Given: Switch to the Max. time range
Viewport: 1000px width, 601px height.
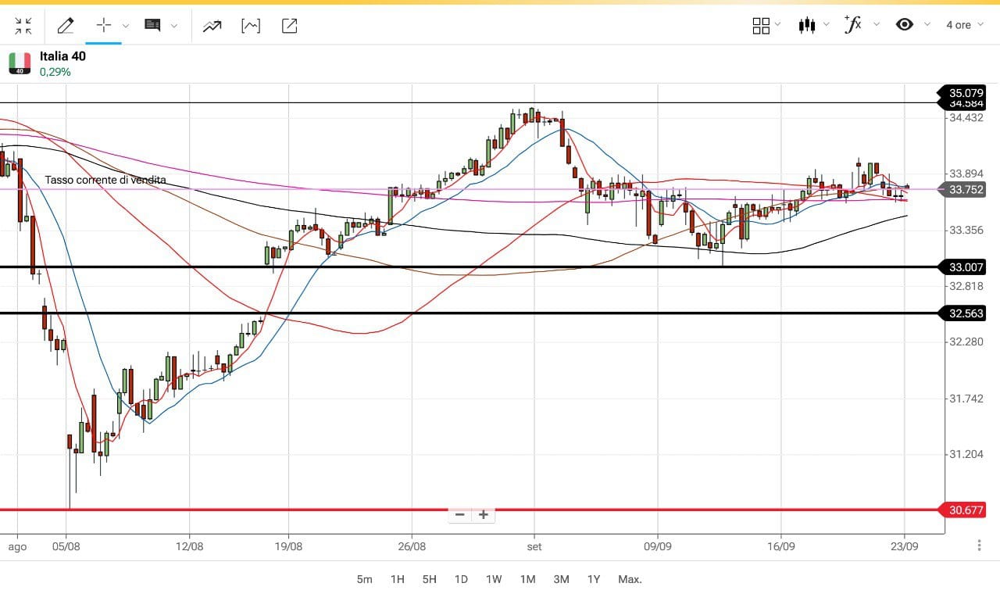Looking at the screenshot, I should point(630,579).
